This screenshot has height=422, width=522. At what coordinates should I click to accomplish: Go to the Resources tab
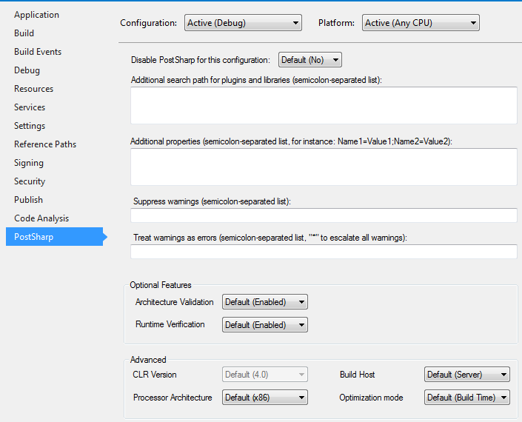[x=33, y=89]
